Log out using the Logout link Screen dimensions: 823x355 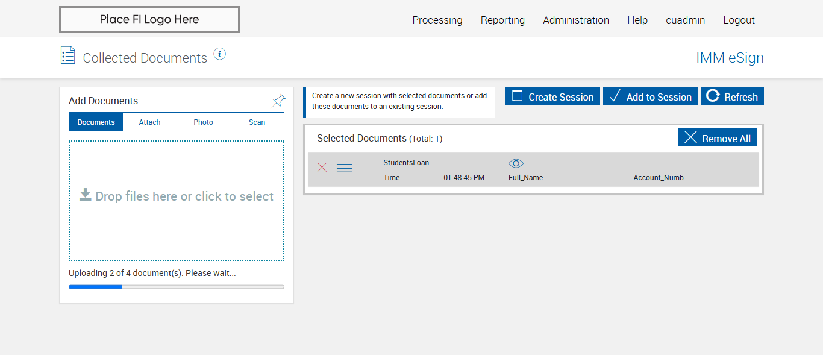(x=739, y=20)
